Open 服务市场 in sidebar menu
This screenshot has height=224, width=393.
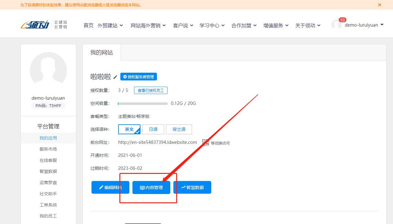48,149
